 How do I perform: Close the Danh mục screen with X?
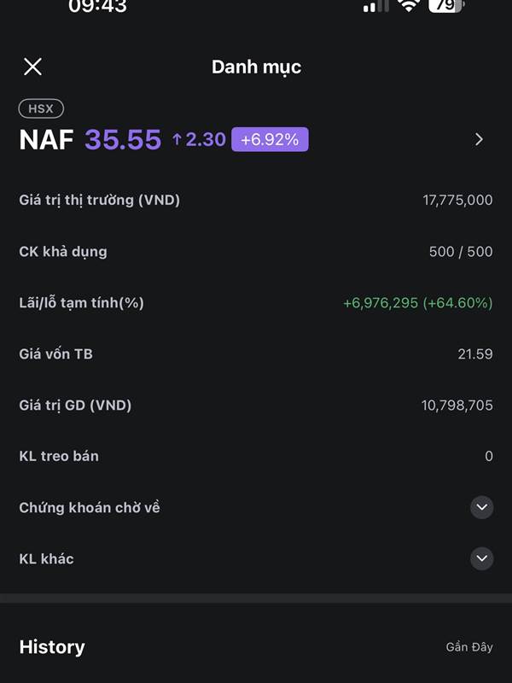32,67
